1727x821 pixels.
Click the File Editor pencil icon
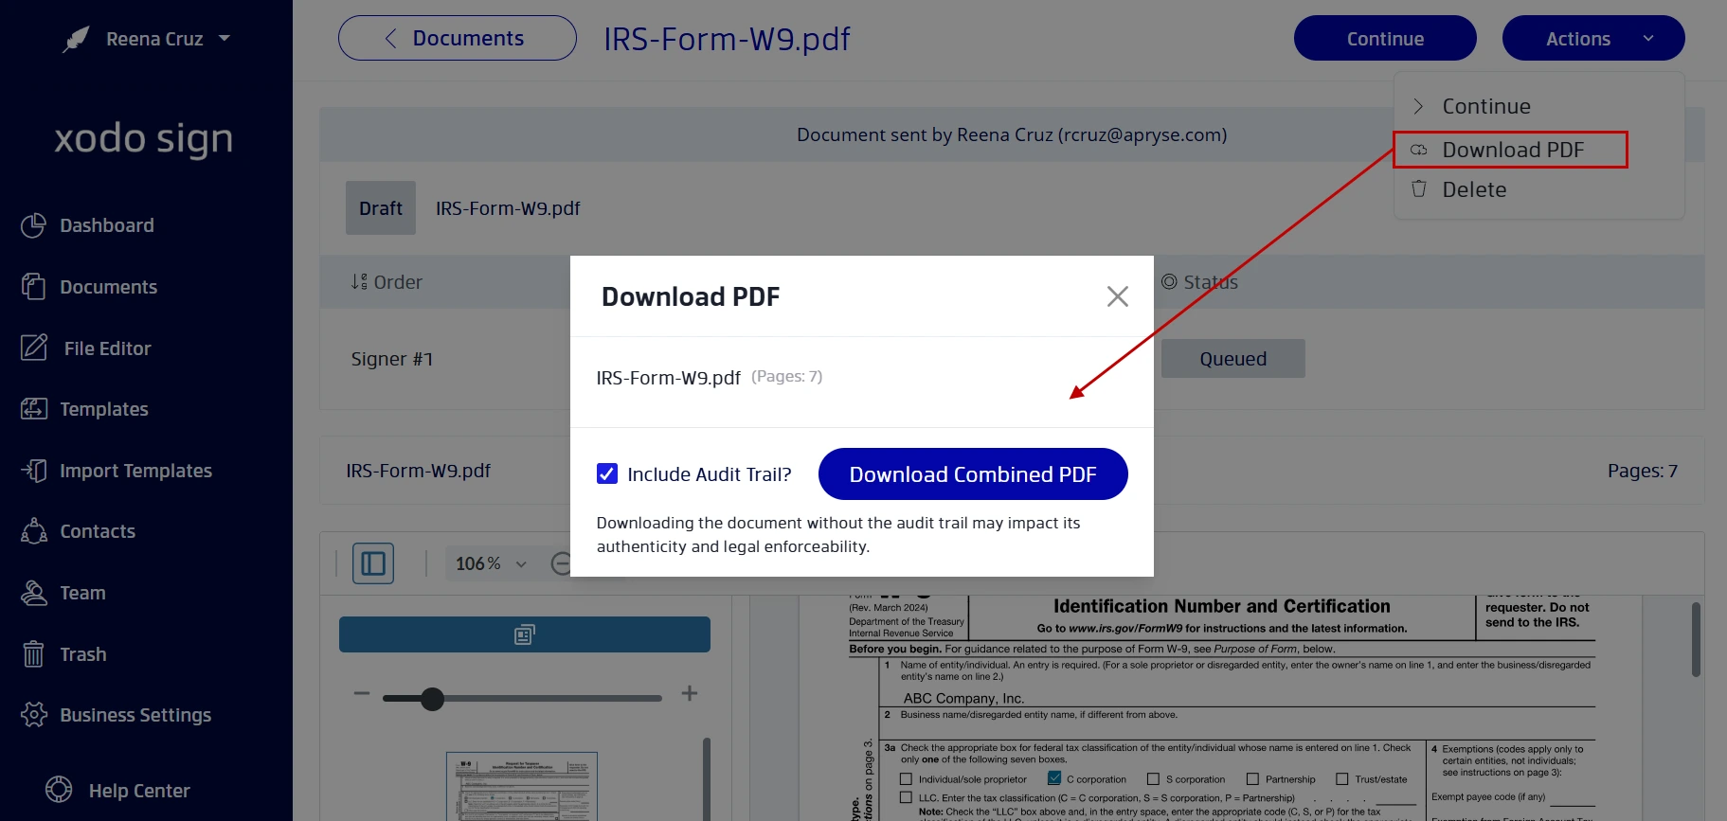click(x=34, y=348)
